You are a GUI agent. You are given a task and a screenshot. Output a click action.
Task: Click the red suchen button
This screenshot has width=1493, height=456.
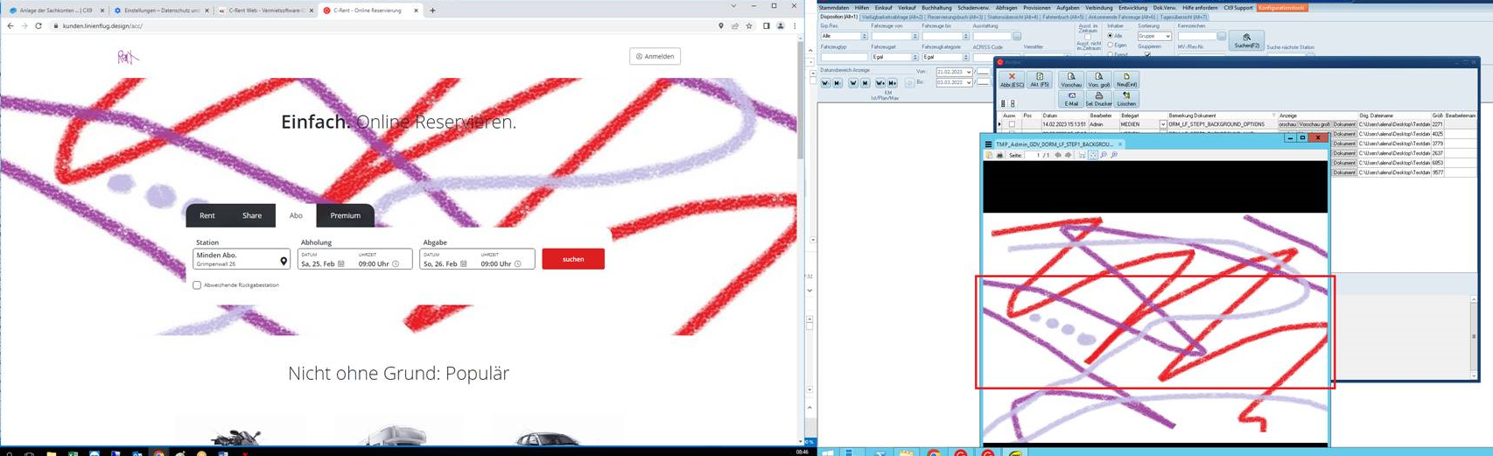[x=573, y=259]
